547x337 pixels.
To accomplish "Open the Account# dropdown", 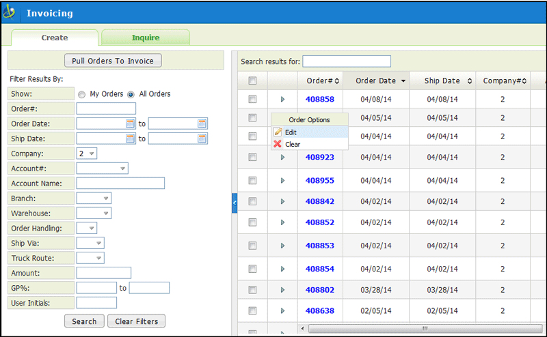I will (x=122, y=168).
